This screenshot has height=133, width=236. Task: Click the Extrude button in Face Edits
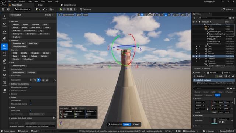(x=16, y=25)
